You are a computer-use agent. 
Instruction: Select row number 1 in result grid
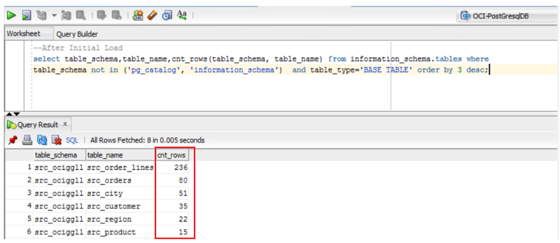click(x=19, y=167)
